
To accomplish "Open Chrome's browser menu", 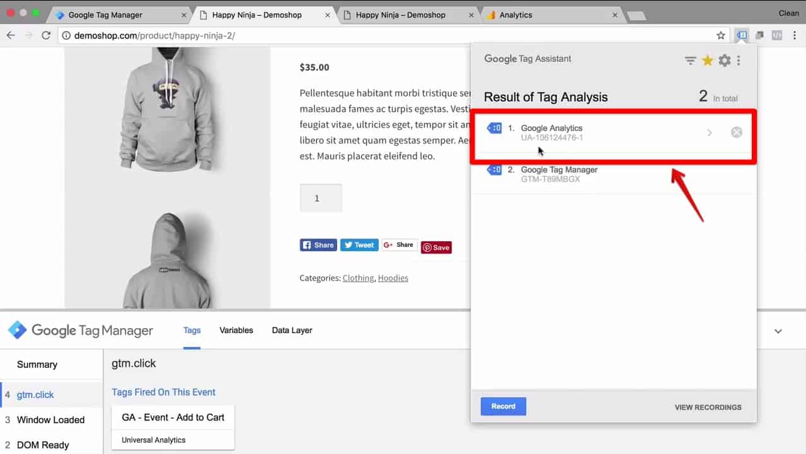I will click(795, 35).
